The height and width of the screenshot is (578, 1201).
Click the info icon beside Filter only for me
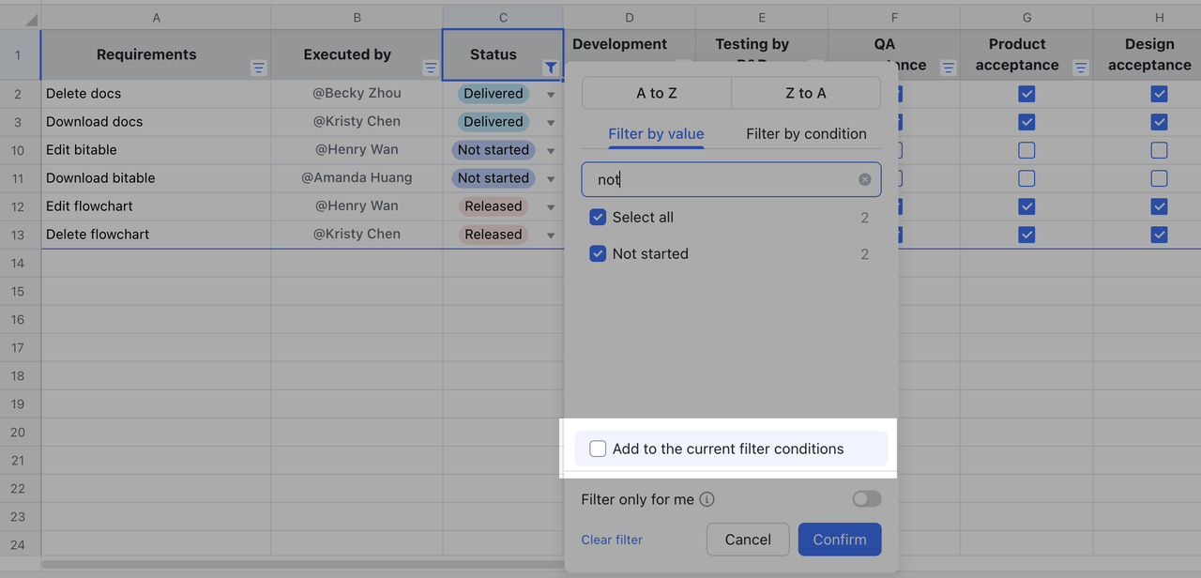point(707,499)
